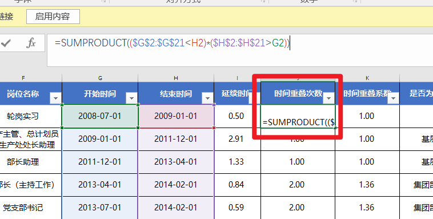The image size is (433, 219).
Task: Click the 结束时间 header cell
Action: (x=176, y=93)
